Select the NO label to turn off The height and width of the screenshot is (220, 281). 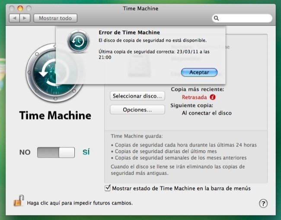(25, 152)
